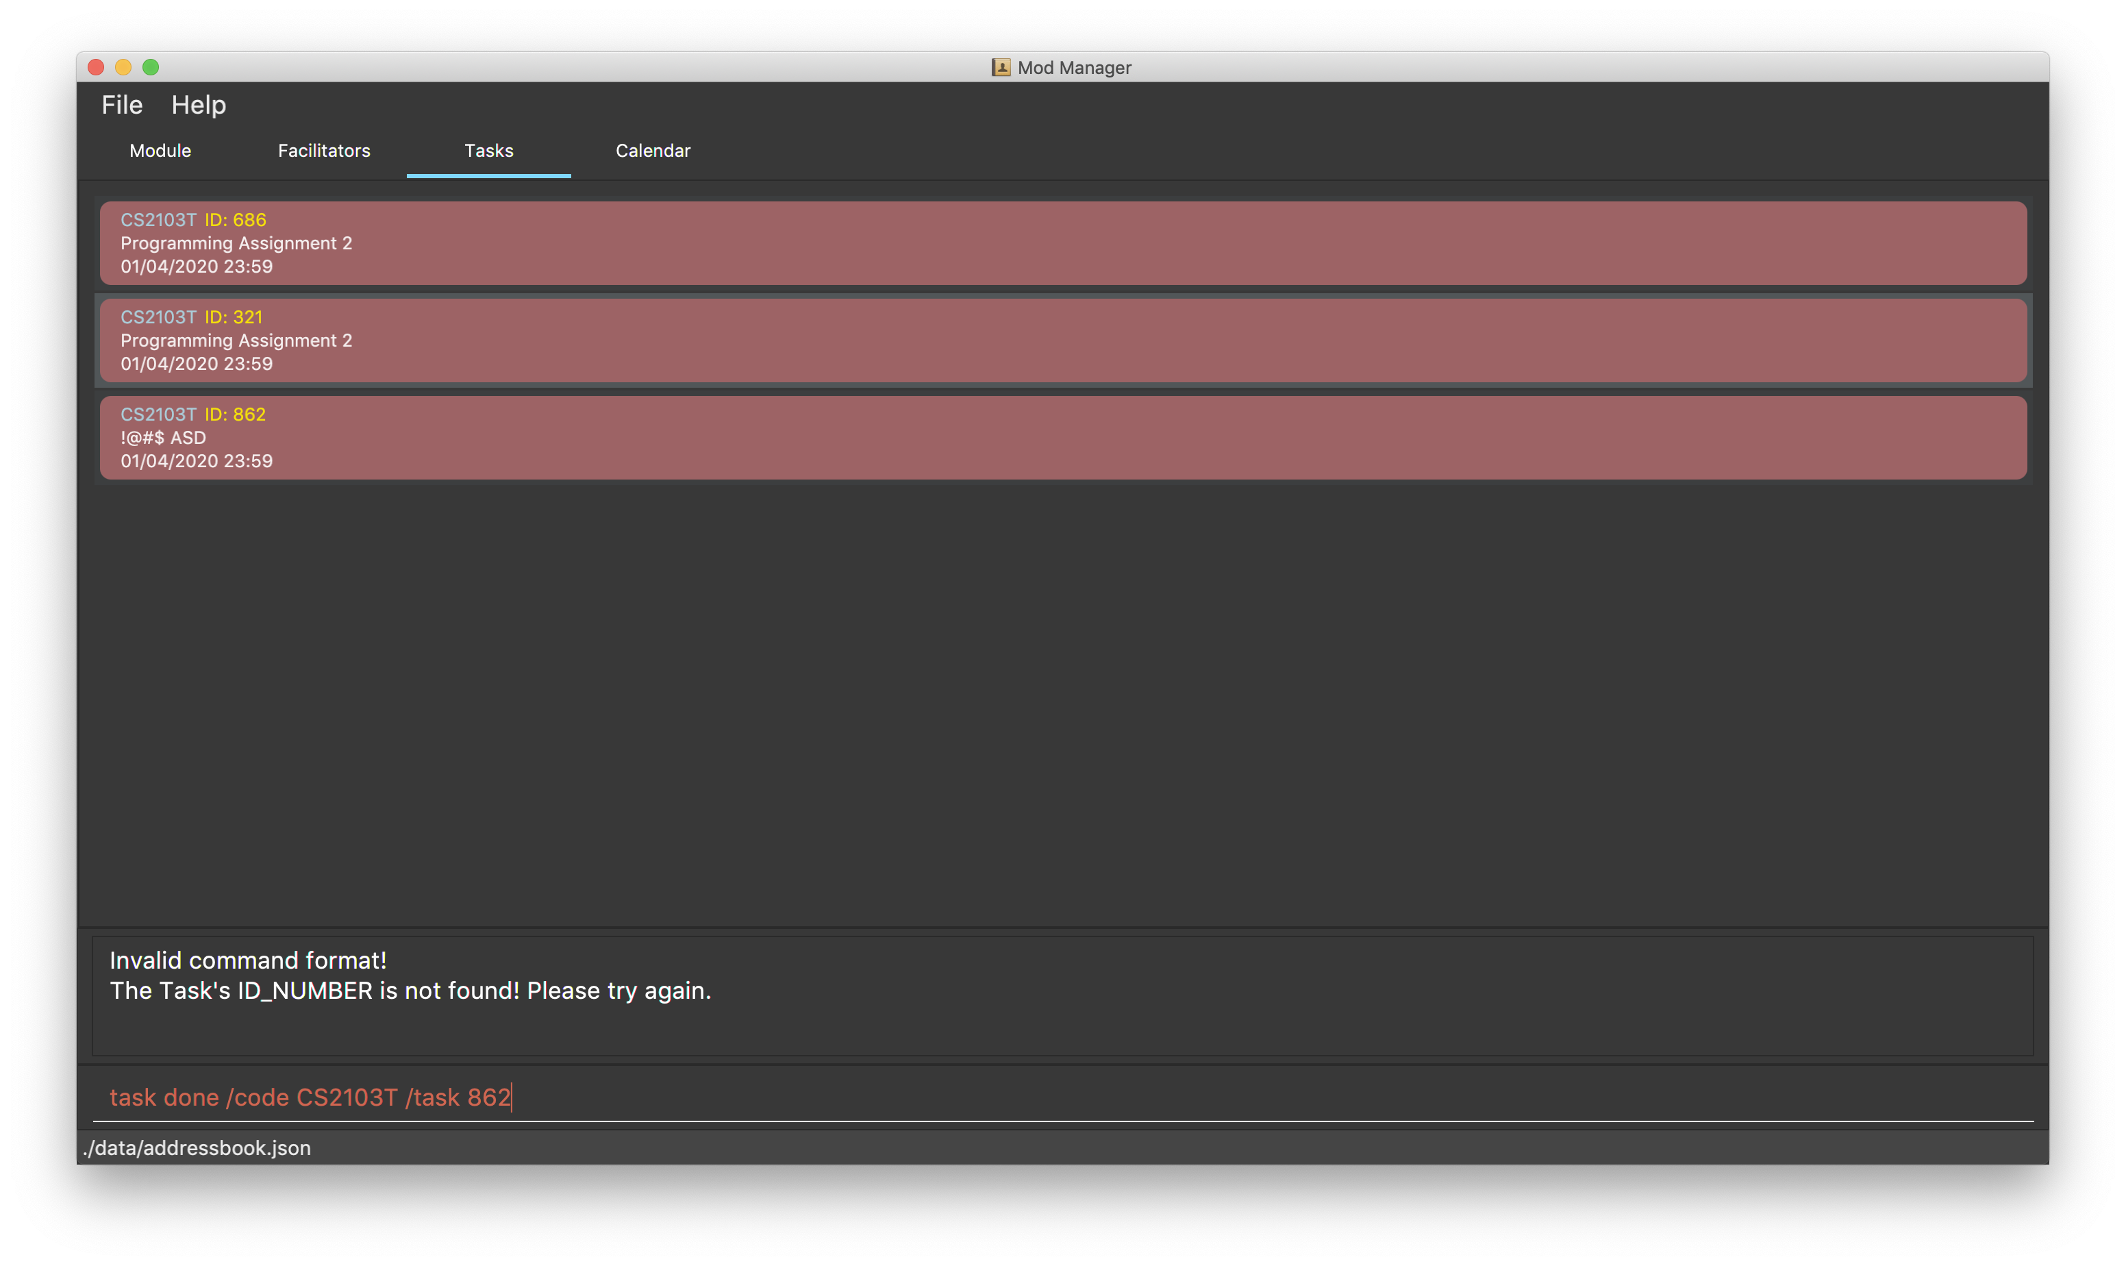
Task: Switch to the Facilitators tab
Action: click(x=324, y=151)
